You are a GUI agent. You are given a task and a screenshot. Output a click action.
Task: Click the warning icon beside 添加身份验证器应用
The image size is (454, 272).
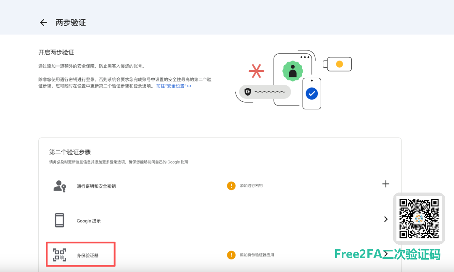pos(231,255)
